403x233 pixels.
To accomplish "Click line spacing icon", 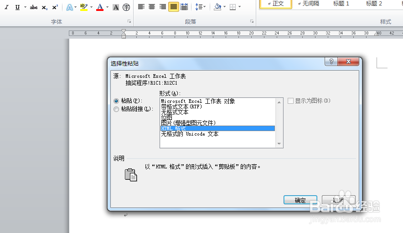I will [199, 7].
